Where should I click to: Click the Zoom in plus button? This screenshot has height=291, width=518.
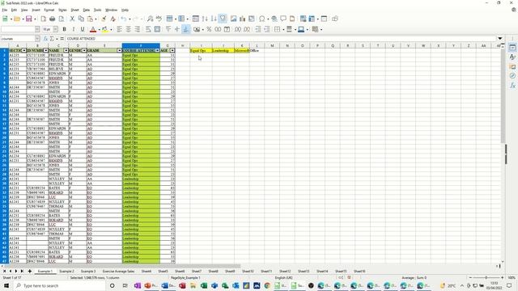[502, 278]
